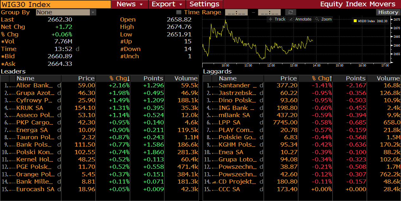Expand the News menu arrow
Screen dimensions: 401x201
tap(141, 4)
